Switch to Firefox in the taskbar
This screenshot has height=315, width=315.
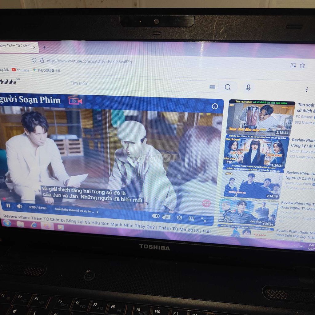pos(47,226)
